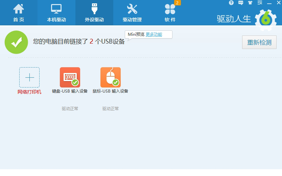
Task: Open the skin T-shirt icon
Action: point(250,3)
